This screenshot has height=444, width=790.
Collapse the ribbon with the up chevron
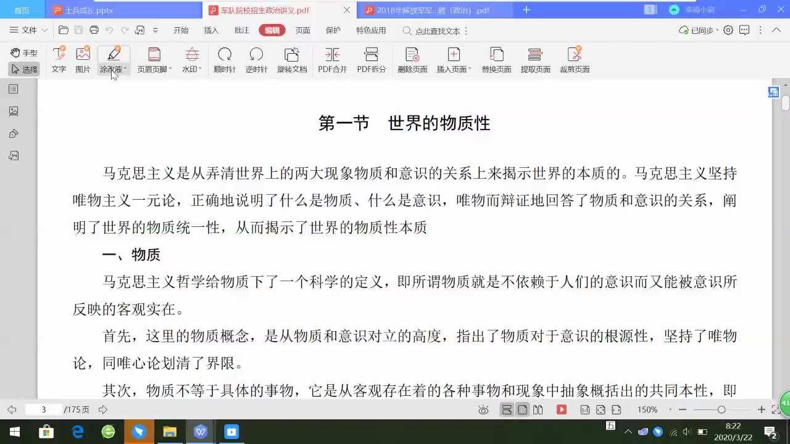point(776,30)
